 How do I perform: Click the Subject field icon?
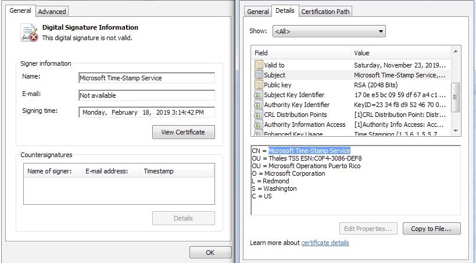click(x=259, y=75)
